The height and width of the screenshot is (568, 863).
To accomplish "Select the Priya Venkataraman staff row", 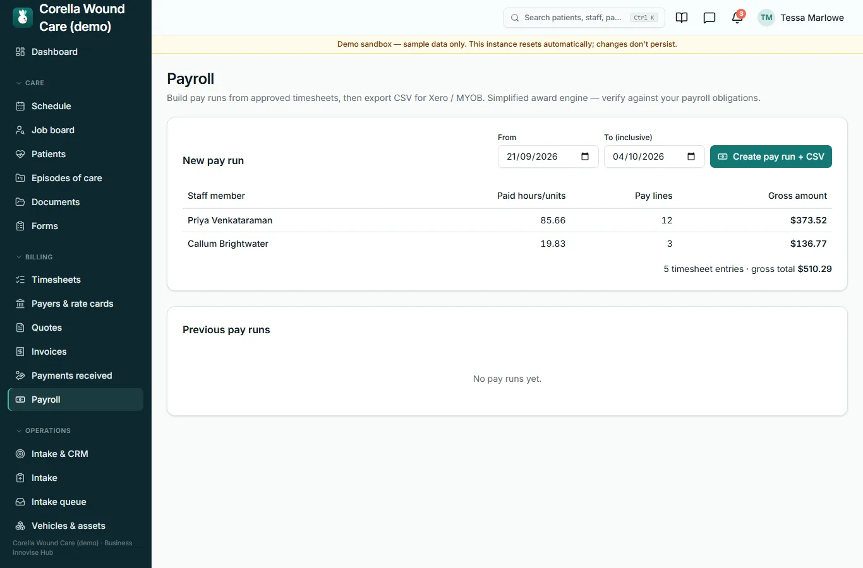I will 507,220.
